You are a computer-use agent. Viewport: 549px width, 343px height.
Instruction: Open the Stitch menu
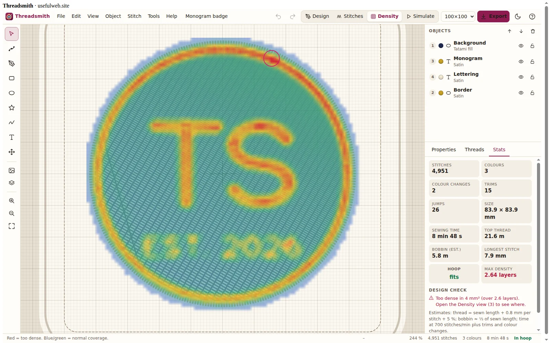(x=135, y=16)
